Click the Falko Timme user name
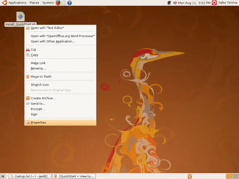The image size is (239, 179). (228, 3)
